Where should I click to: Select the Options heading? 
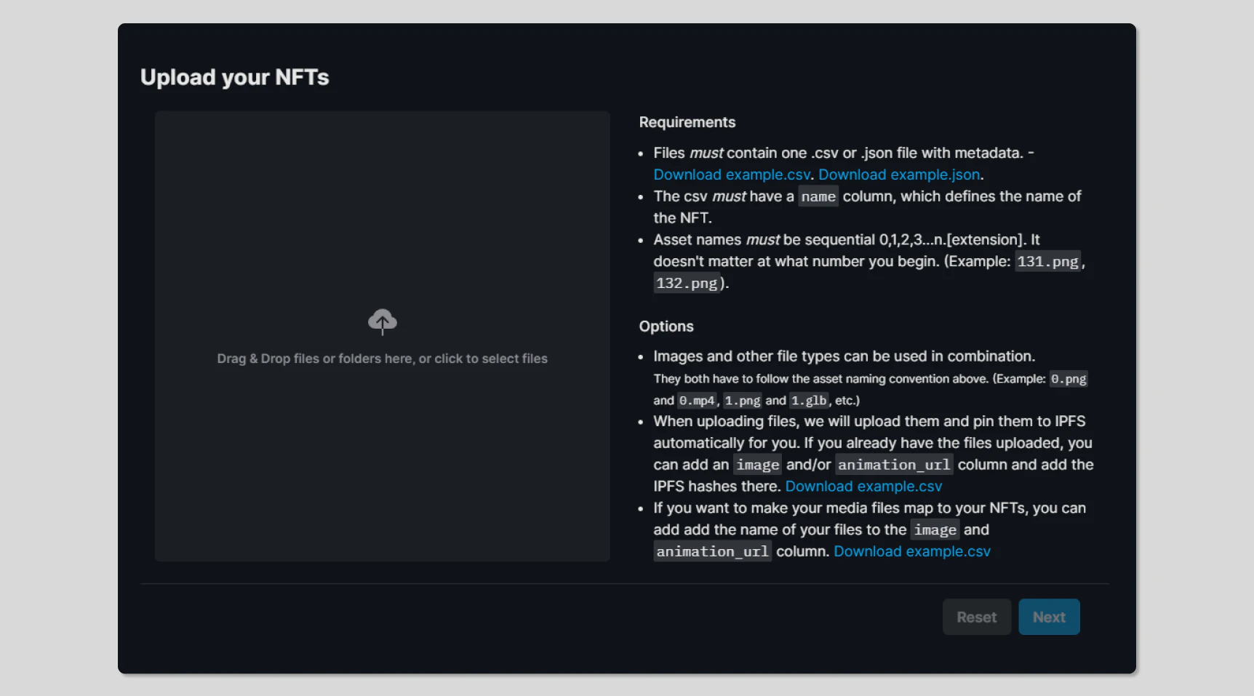[666, 327]
